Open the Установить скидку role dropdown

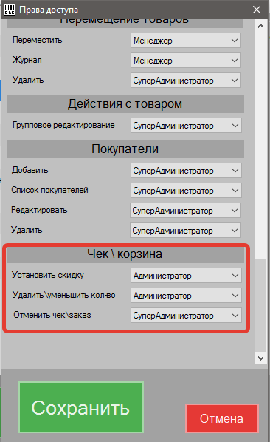pyautogui.click(x=186, y=276)
